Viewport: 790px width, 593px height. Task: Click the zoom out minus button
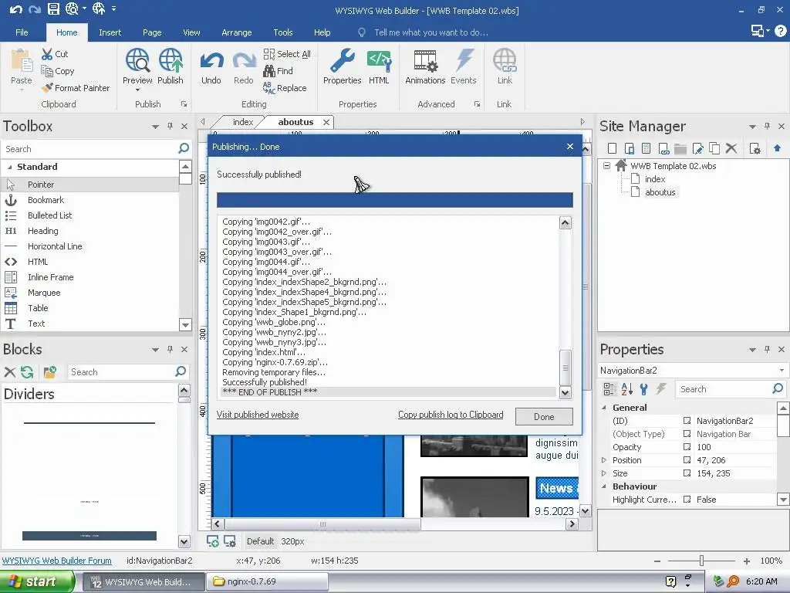point(657,561)
